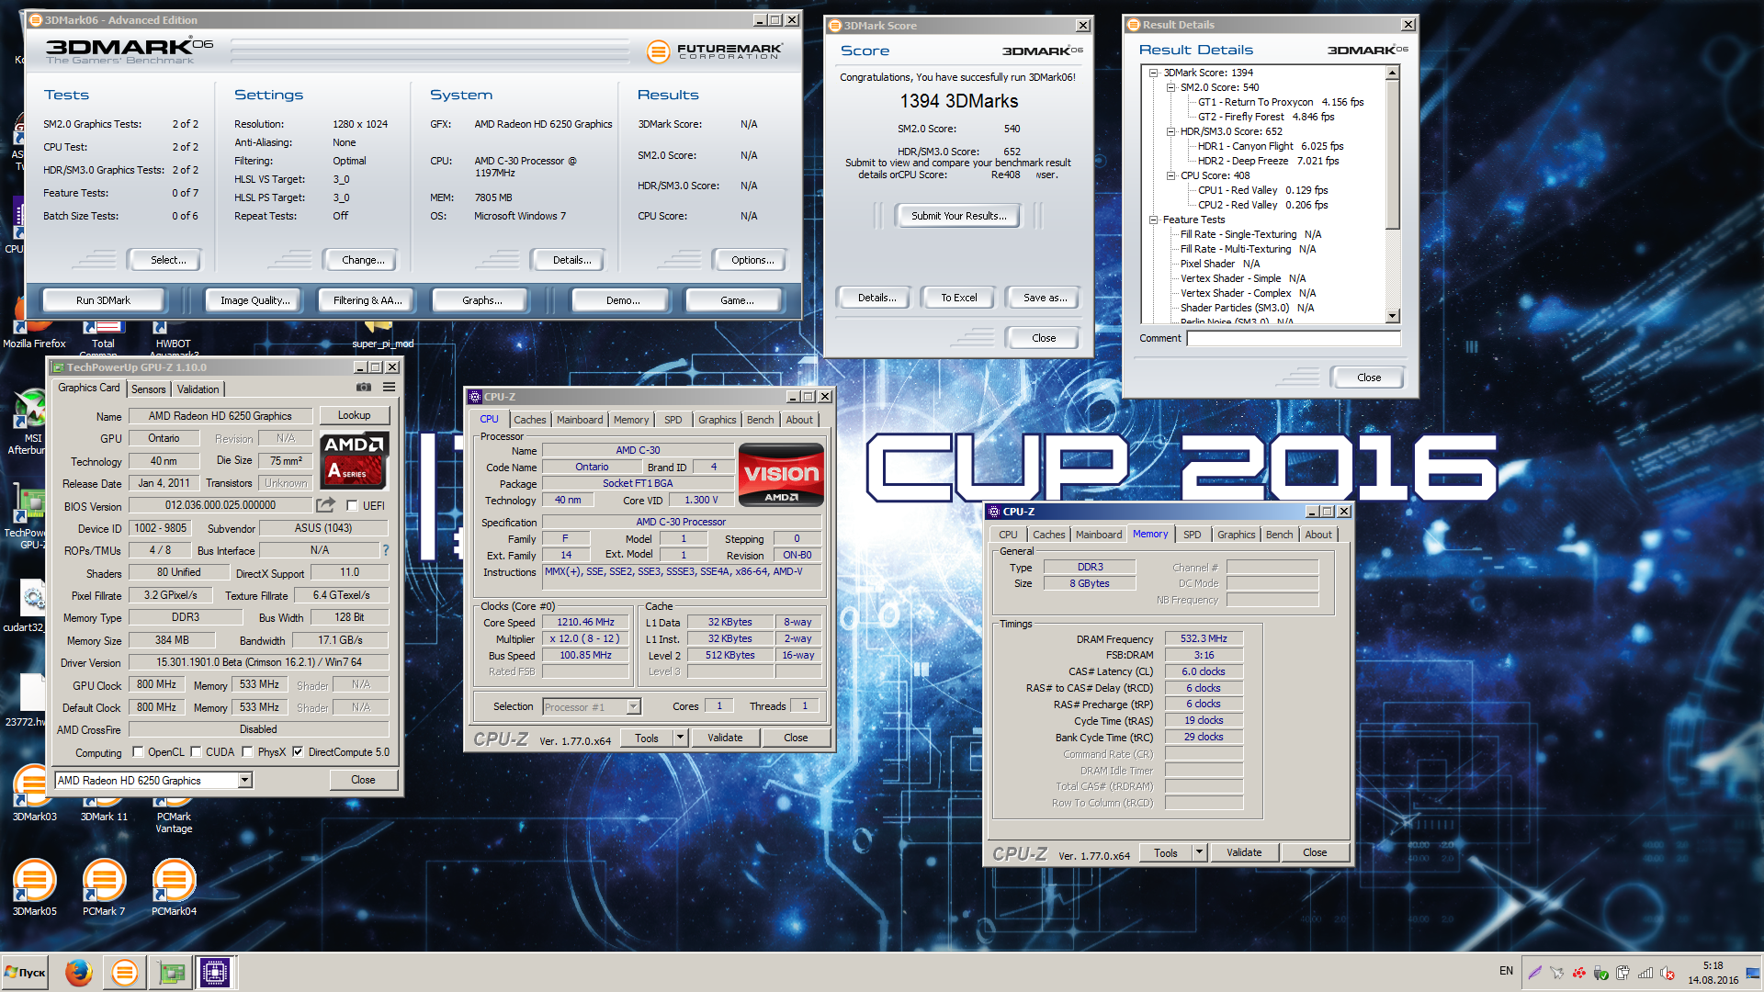Open GPU-Z hamburger menu icon

point(390,388)
